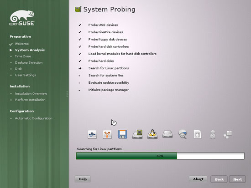Click 'Search for system files' text
This screenshot has width=251, height=188.
pos(106,76)
